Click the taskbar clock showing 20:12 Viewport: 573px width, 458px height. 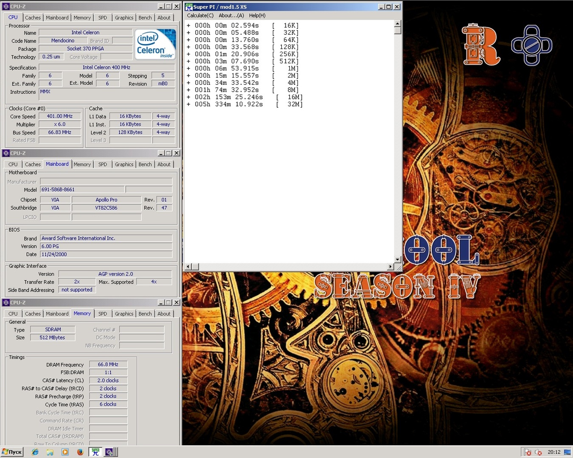tap(554, 452)
